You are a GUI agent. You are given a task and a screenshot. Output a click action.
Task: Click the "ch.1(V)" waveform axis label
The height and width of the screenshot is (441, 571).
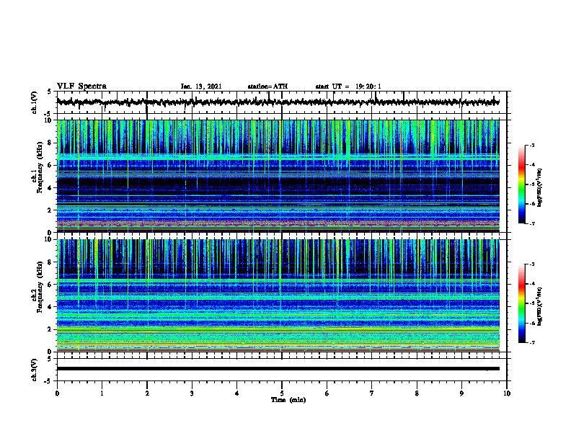pos(34,102)
